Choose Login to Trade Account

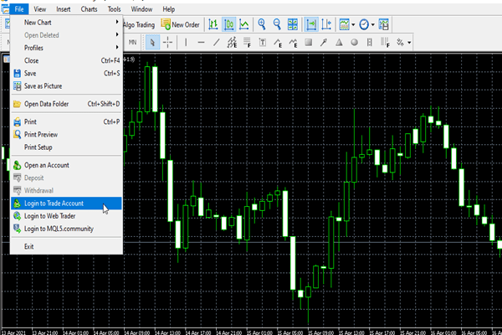click(54, 204)
